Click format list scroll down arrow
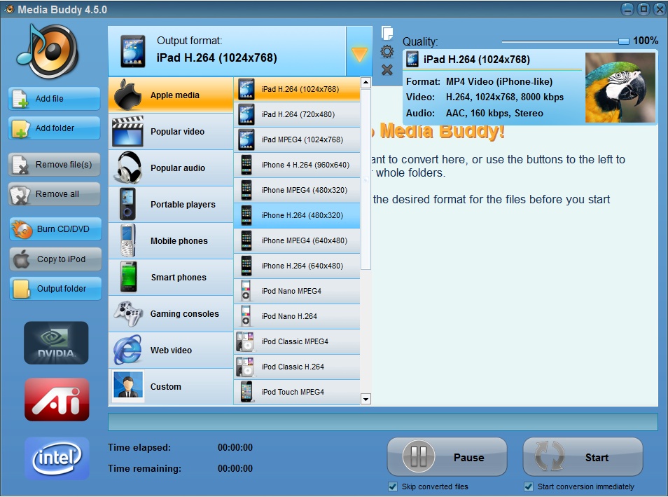This screenshot has height=497, width=668. point(366,400)
